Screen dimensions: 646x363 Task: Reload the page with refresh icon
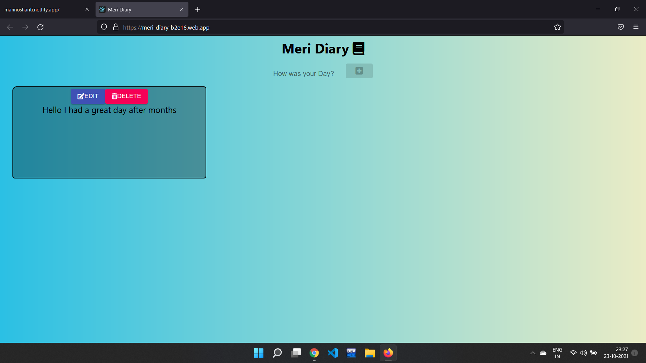(40, 27)
